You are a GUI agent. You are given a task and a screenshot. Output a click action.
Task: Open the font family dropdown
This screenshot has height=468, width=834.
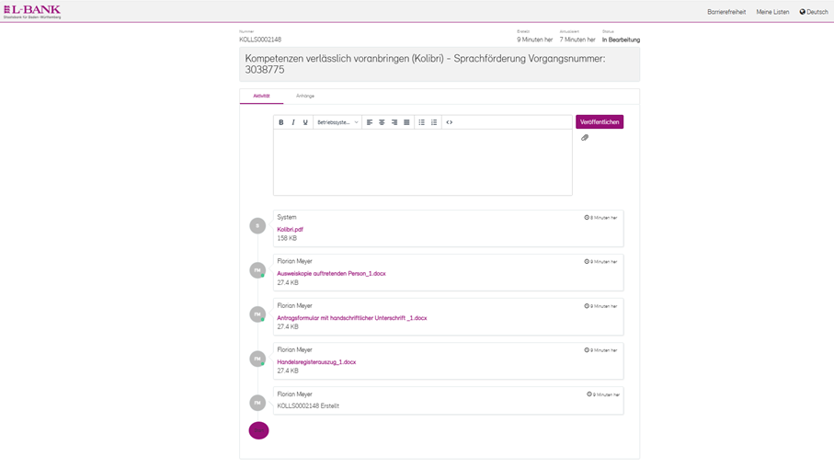[337, 122]
